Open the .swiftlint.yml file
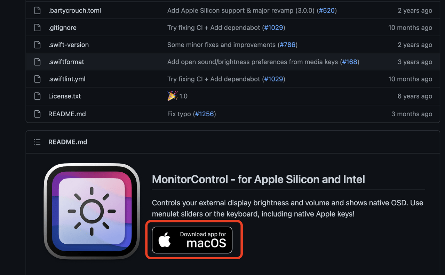 [x=67, y=79]
